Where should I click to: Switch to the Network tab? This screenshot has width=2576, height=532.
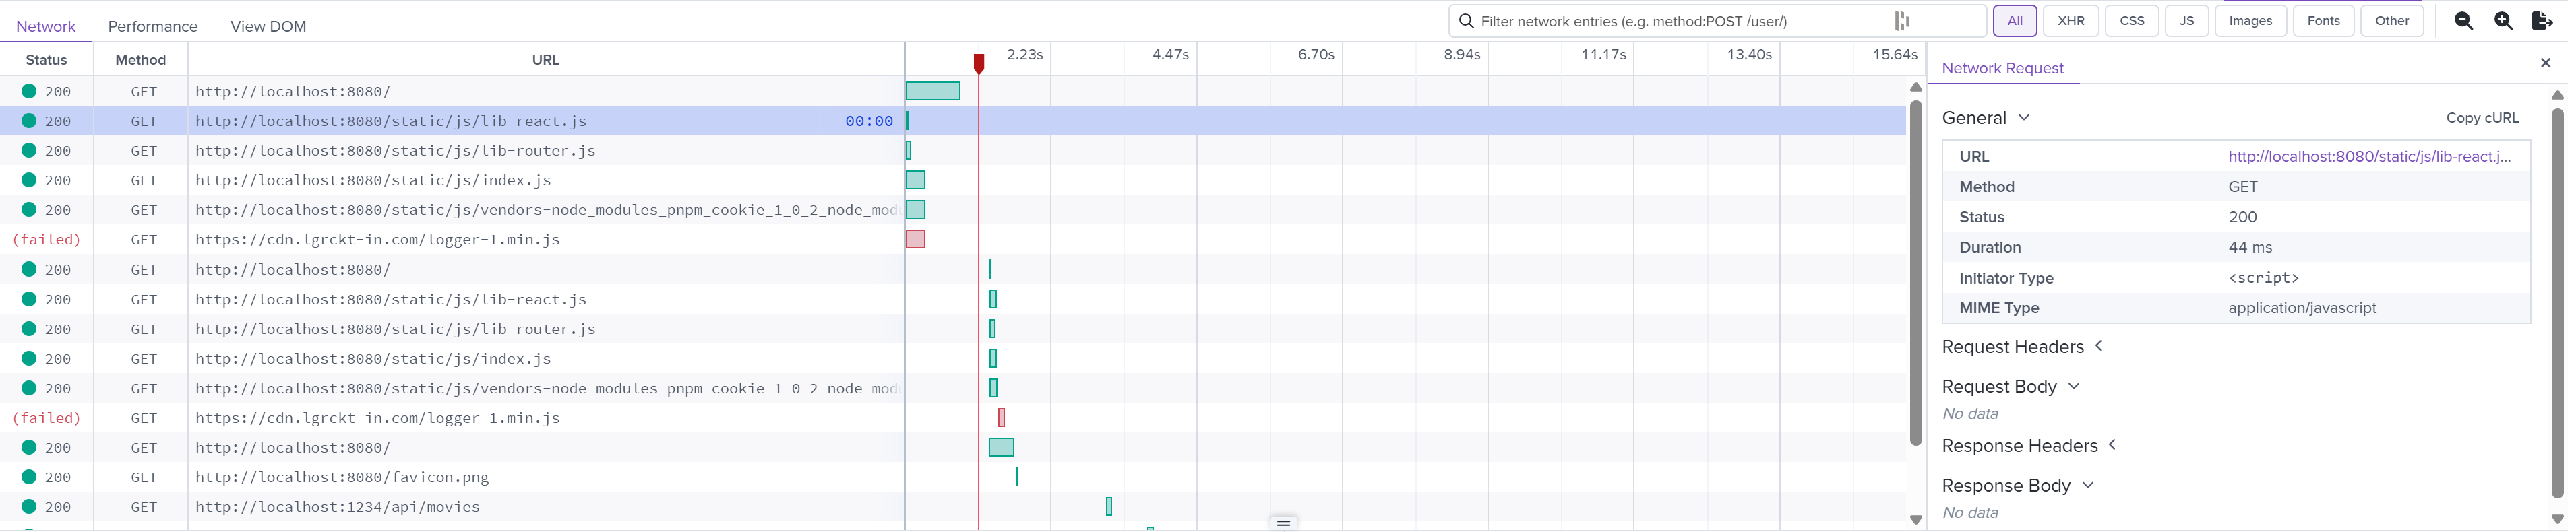(x=46, y=26)
